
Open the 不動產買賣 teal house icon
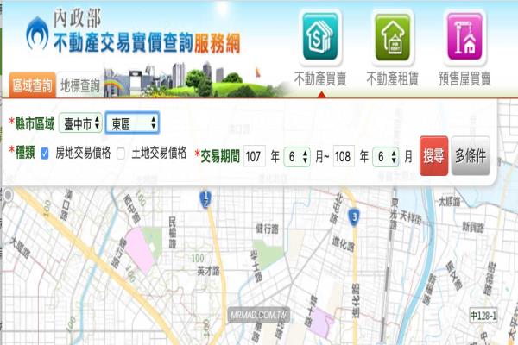[320, 36]
